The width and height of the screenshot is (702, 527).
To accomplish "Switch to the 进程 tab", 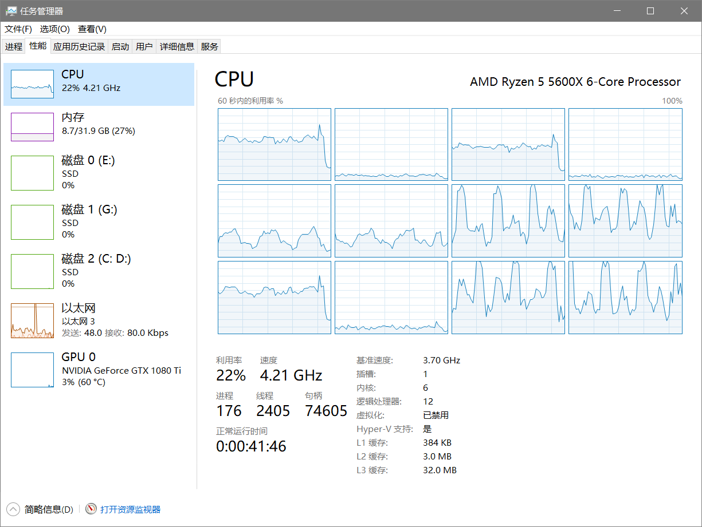I will coord(14,47).
